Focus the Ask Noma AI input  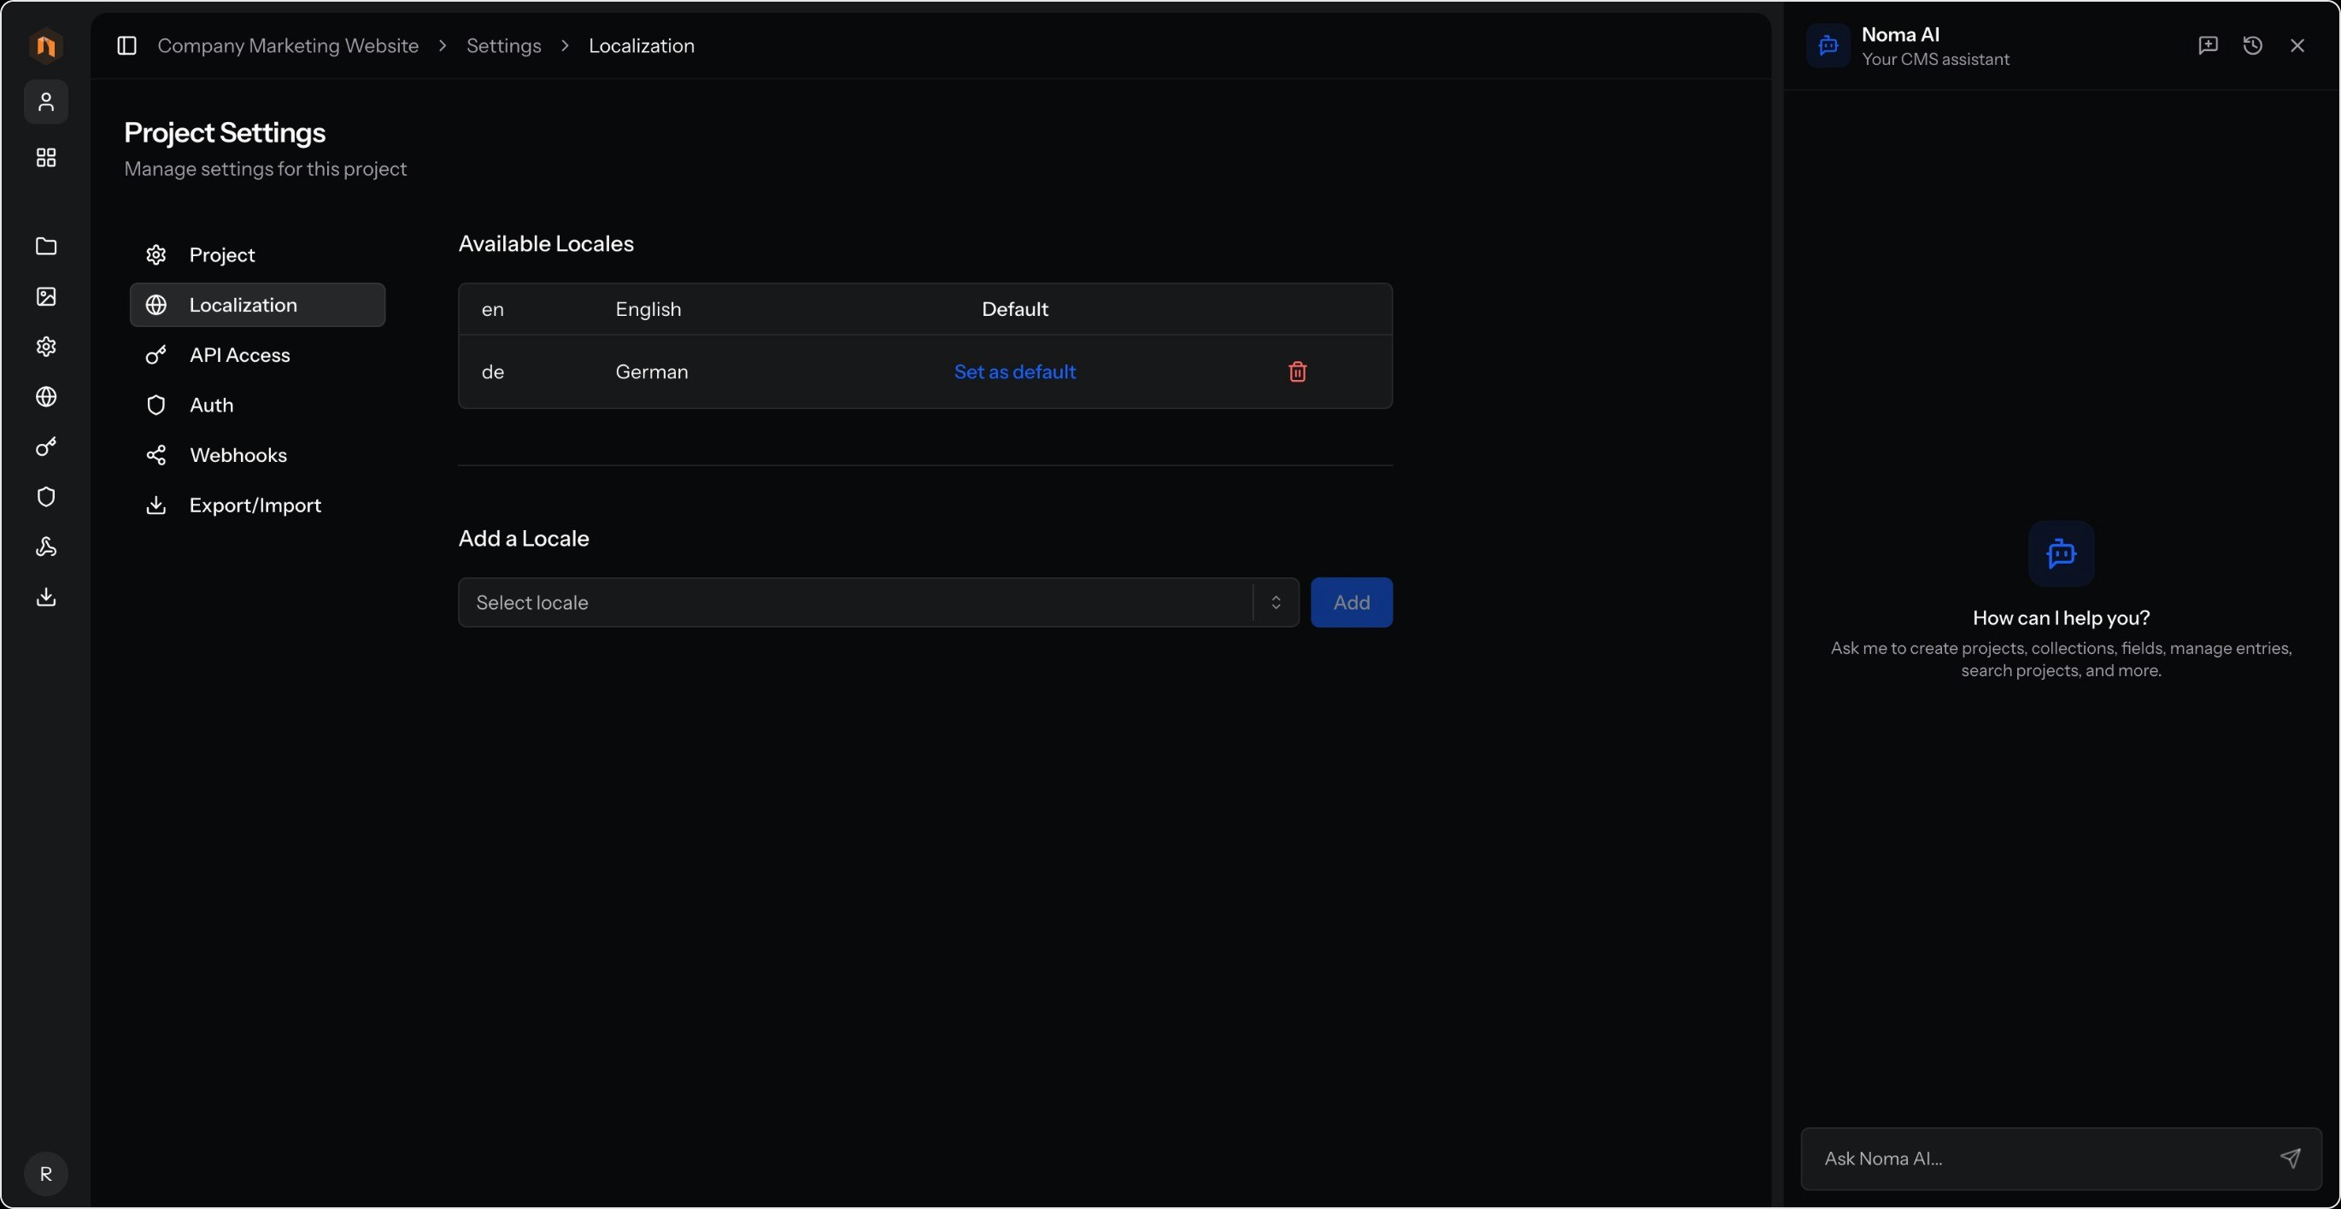coord(2036,1158)
